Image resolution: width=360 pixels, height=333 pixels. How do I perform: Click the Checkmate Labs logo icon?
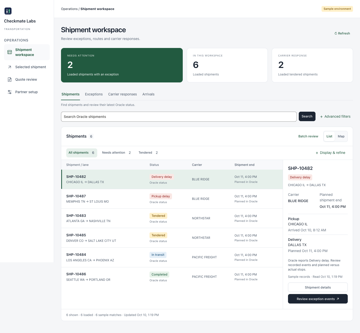[8, 11]
